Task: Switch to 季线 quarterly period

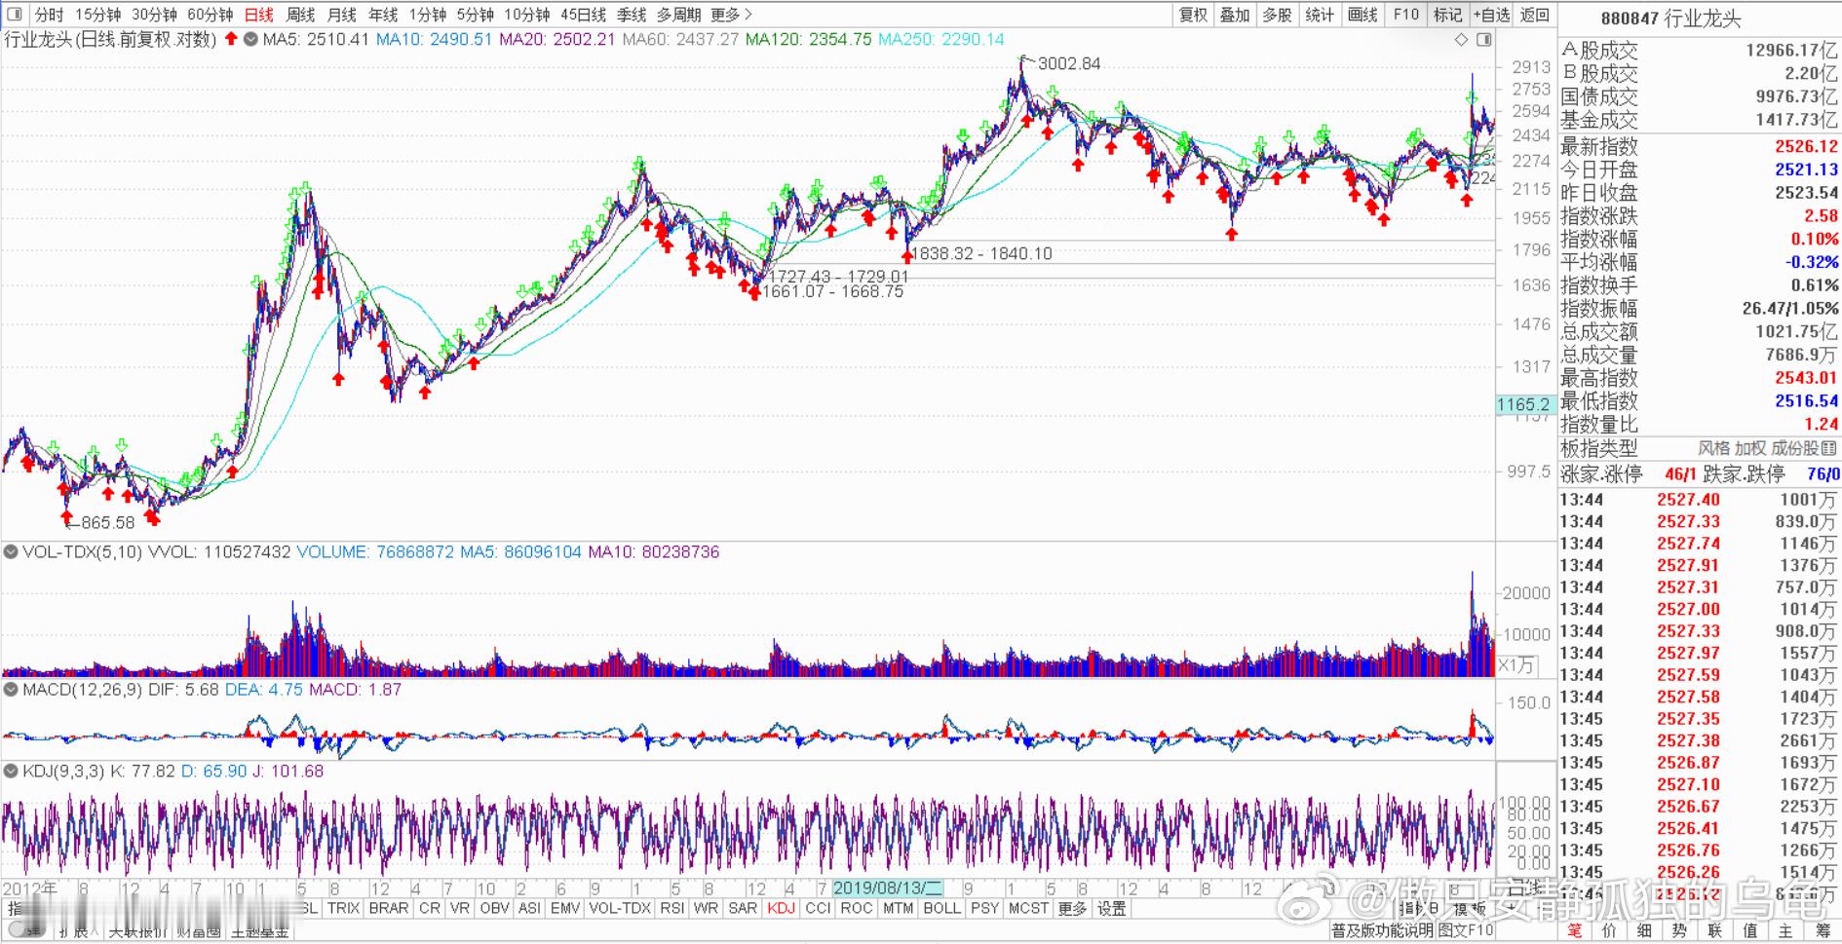Action: coord(632,15)
